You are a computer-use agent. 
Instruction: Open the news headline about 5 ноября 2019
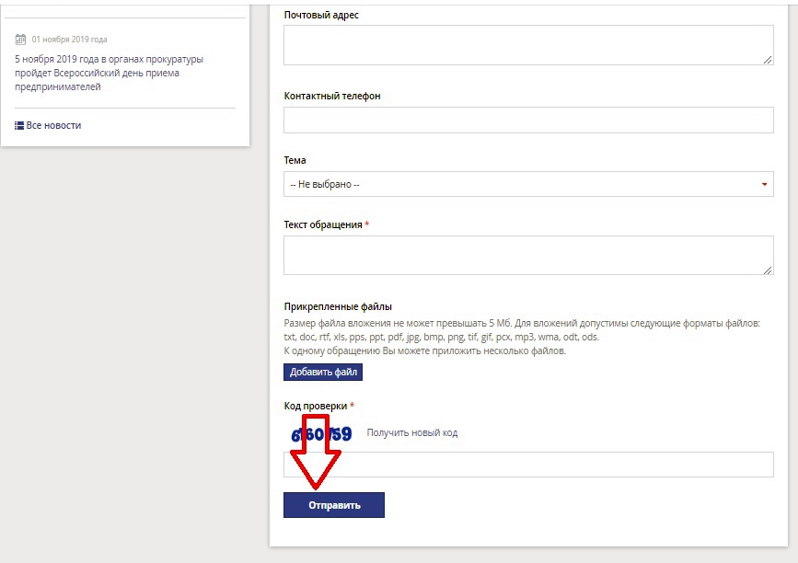109,73
